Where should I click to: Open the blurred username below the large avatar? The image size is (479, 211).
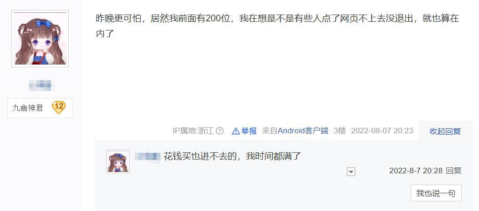[40, 85]
